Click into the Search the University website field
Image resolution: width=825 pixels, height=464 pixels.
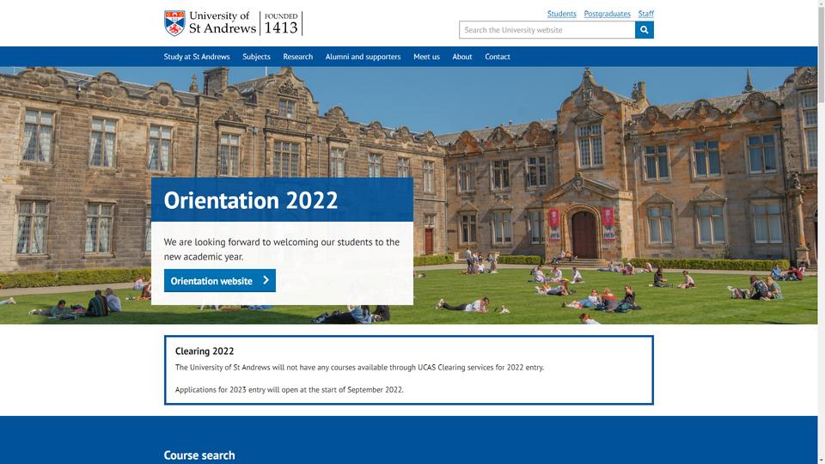tap(547, 30)
